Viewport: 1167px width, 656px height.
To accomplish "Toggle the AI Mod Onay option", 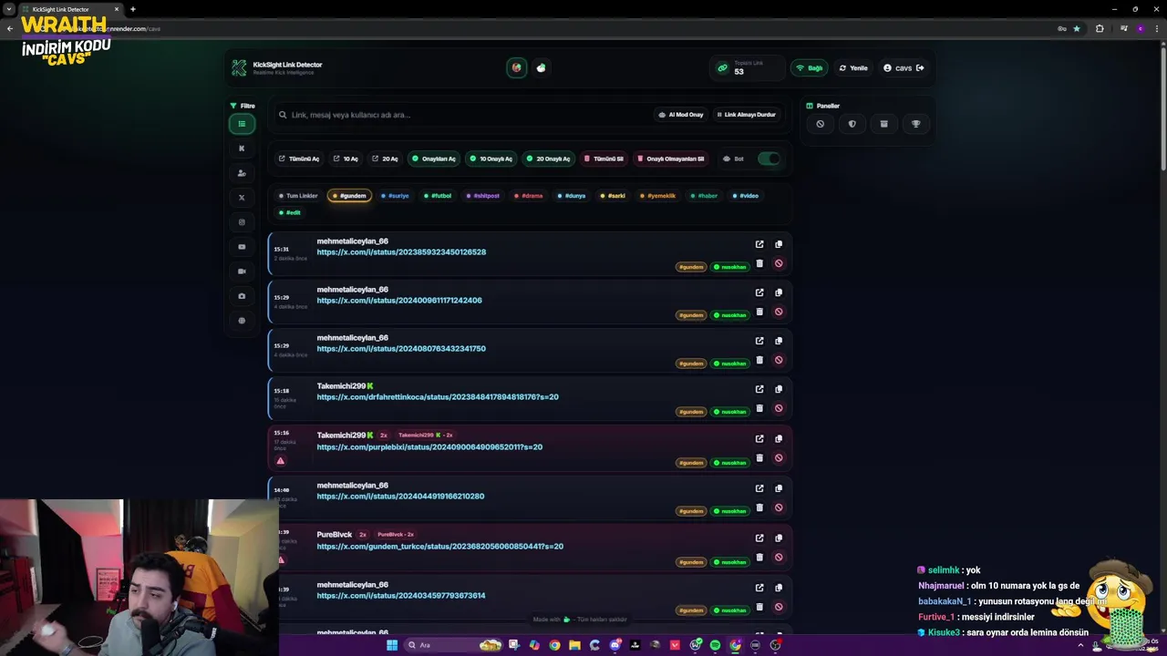I will pyautogui.click(x=681, y=115).
